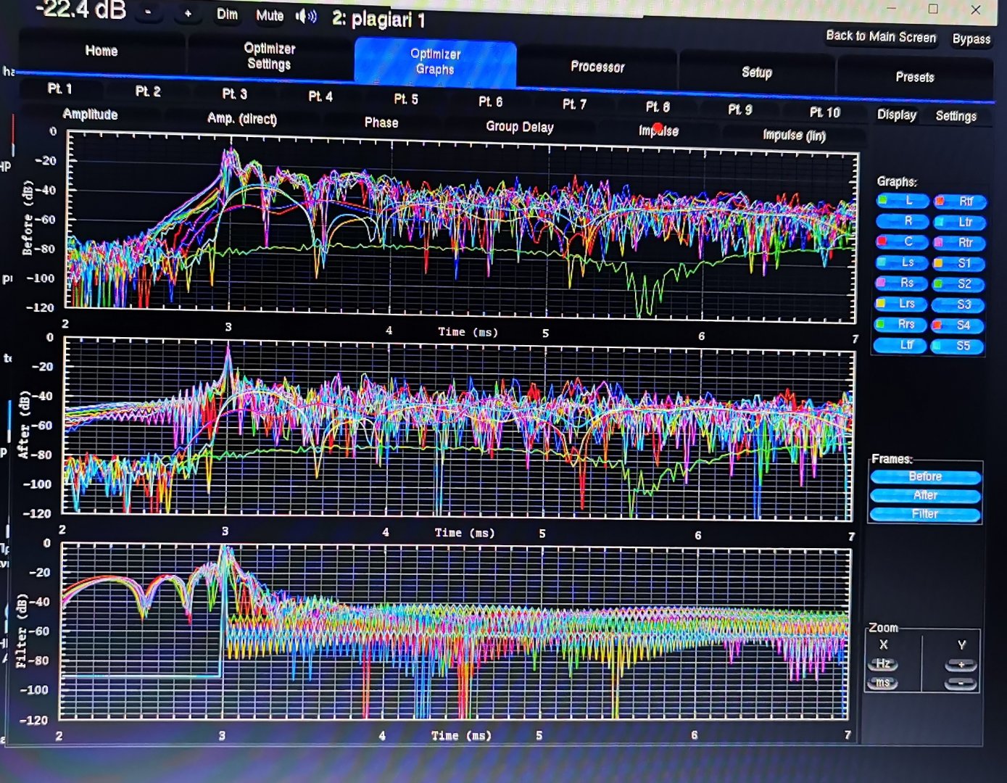Toggle the Ltr channel graph
The width and height of the screenshot is (1007, 783).
pyautogui.click(x=959, y=223)
